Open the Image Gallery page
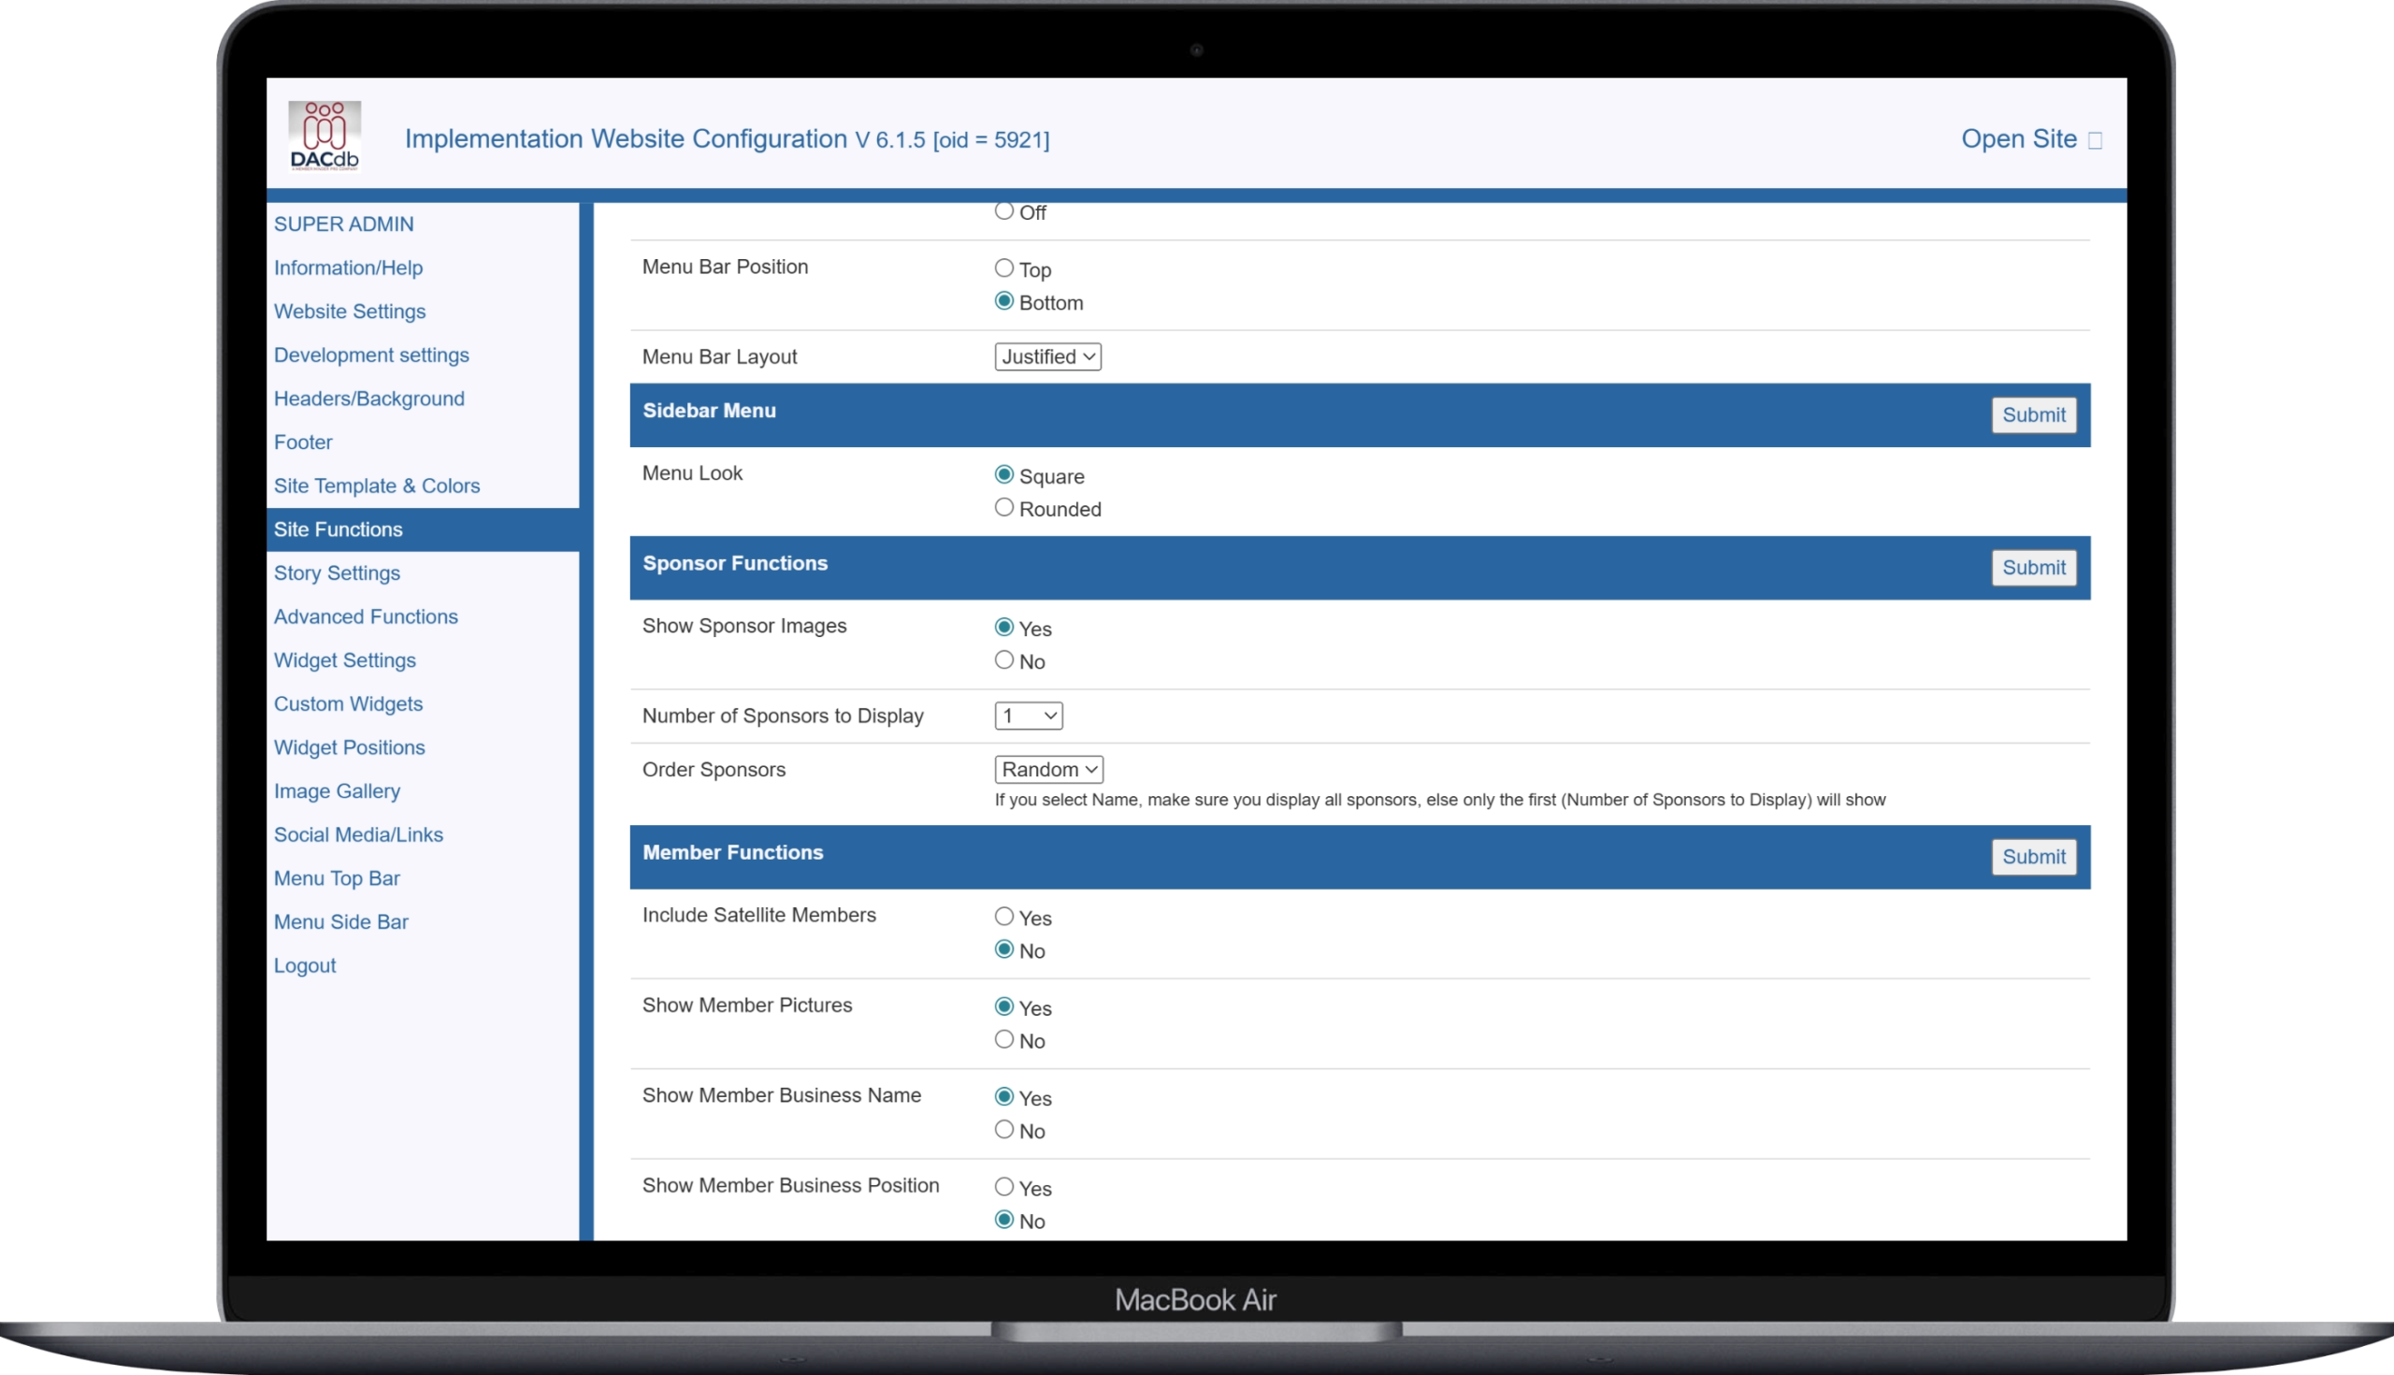This screenshot has height=1375, width=2394. [337, 791]
